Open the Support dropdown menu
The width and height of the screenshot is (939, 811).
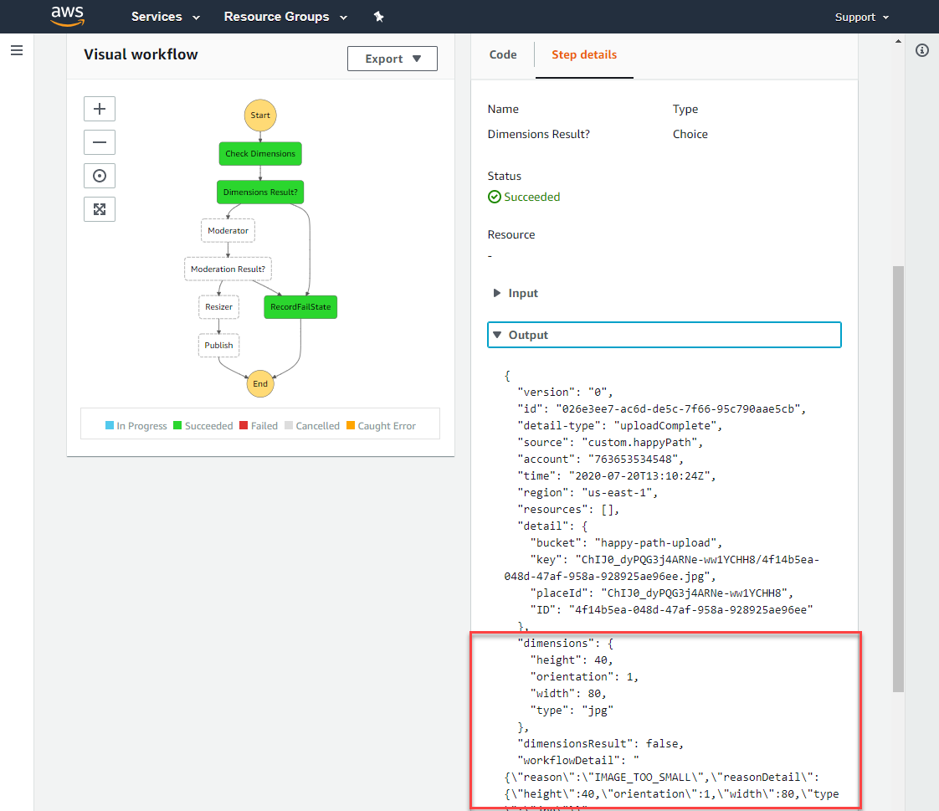coord(862,18)
